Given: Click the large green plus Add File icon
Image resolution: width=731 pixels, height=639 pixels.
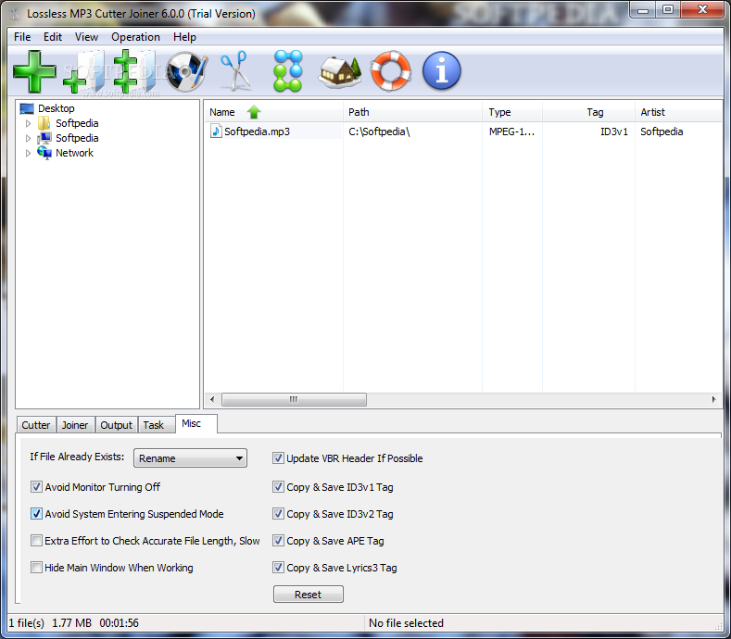Looking at the screenshot, I should click(35, 71).
